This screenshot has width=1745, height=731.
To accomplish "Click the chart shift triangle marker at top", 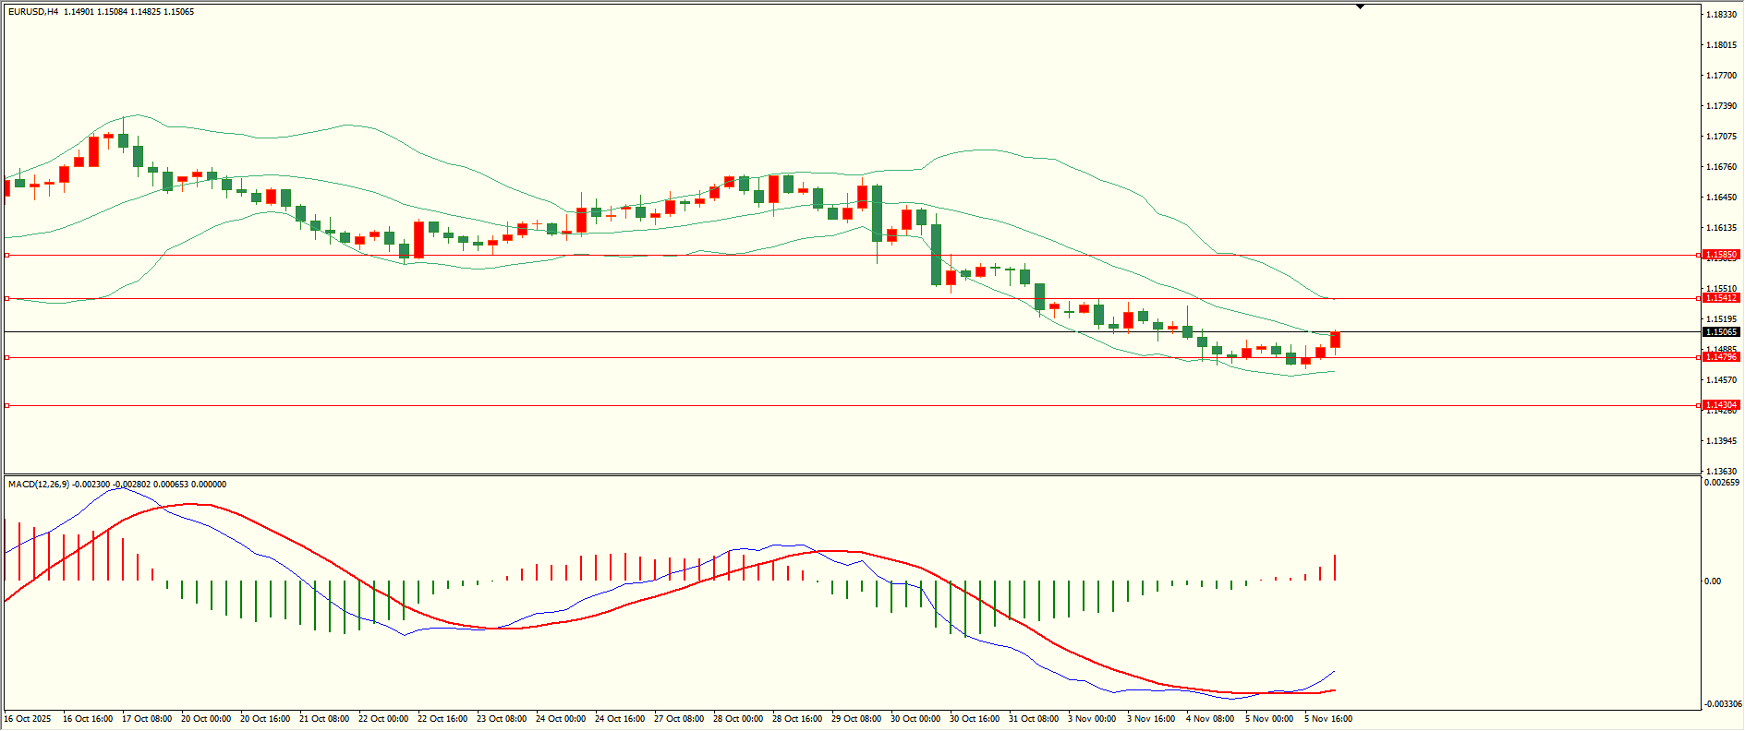I will click(1360, 6).
